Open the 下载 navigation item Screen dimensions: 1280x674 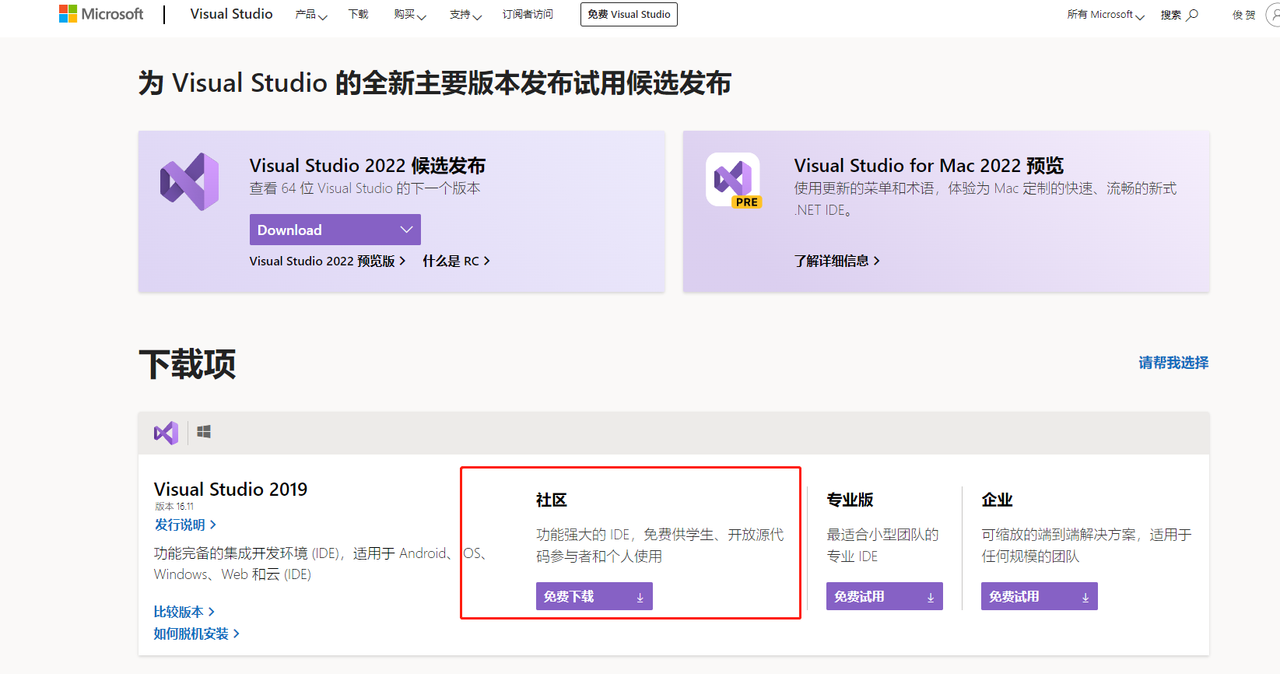(x=359, y=15)
